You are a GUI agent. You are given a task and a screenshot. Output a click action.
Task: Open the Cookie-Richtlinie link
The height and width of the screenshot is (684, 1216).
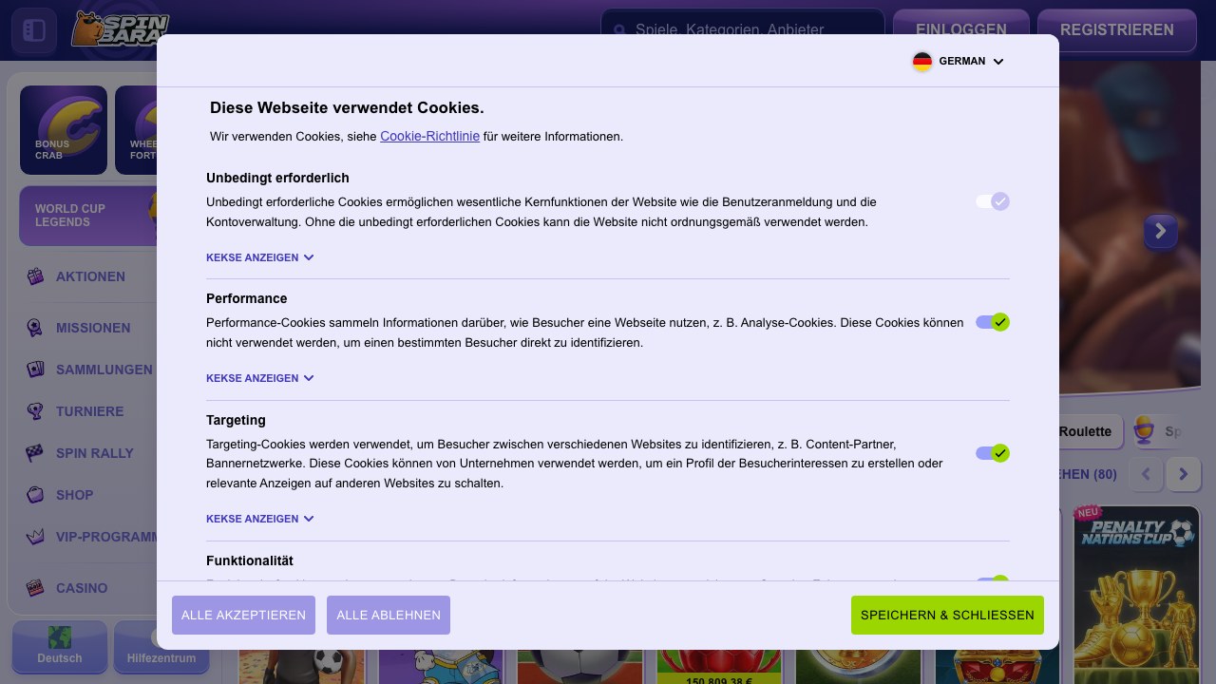(429, 136)
